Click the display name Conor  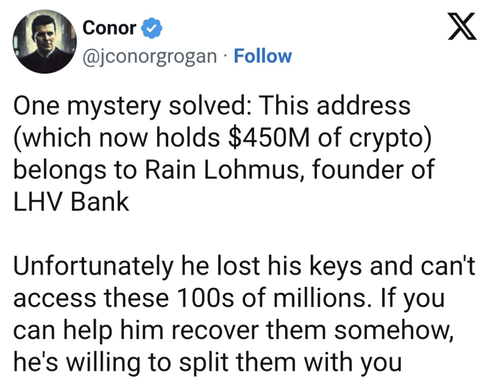coord(108,27)
